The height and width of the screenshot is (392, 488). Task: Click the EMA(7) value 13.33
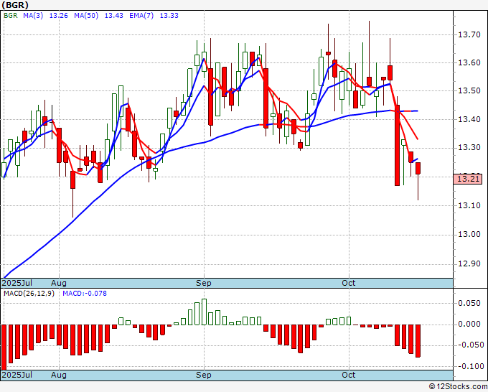pos(169,16)
